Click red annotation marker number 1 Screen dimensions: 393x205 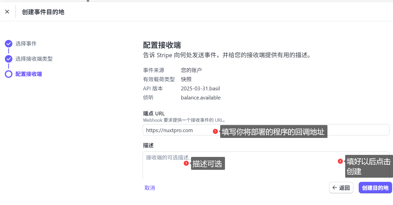(215, 131)
